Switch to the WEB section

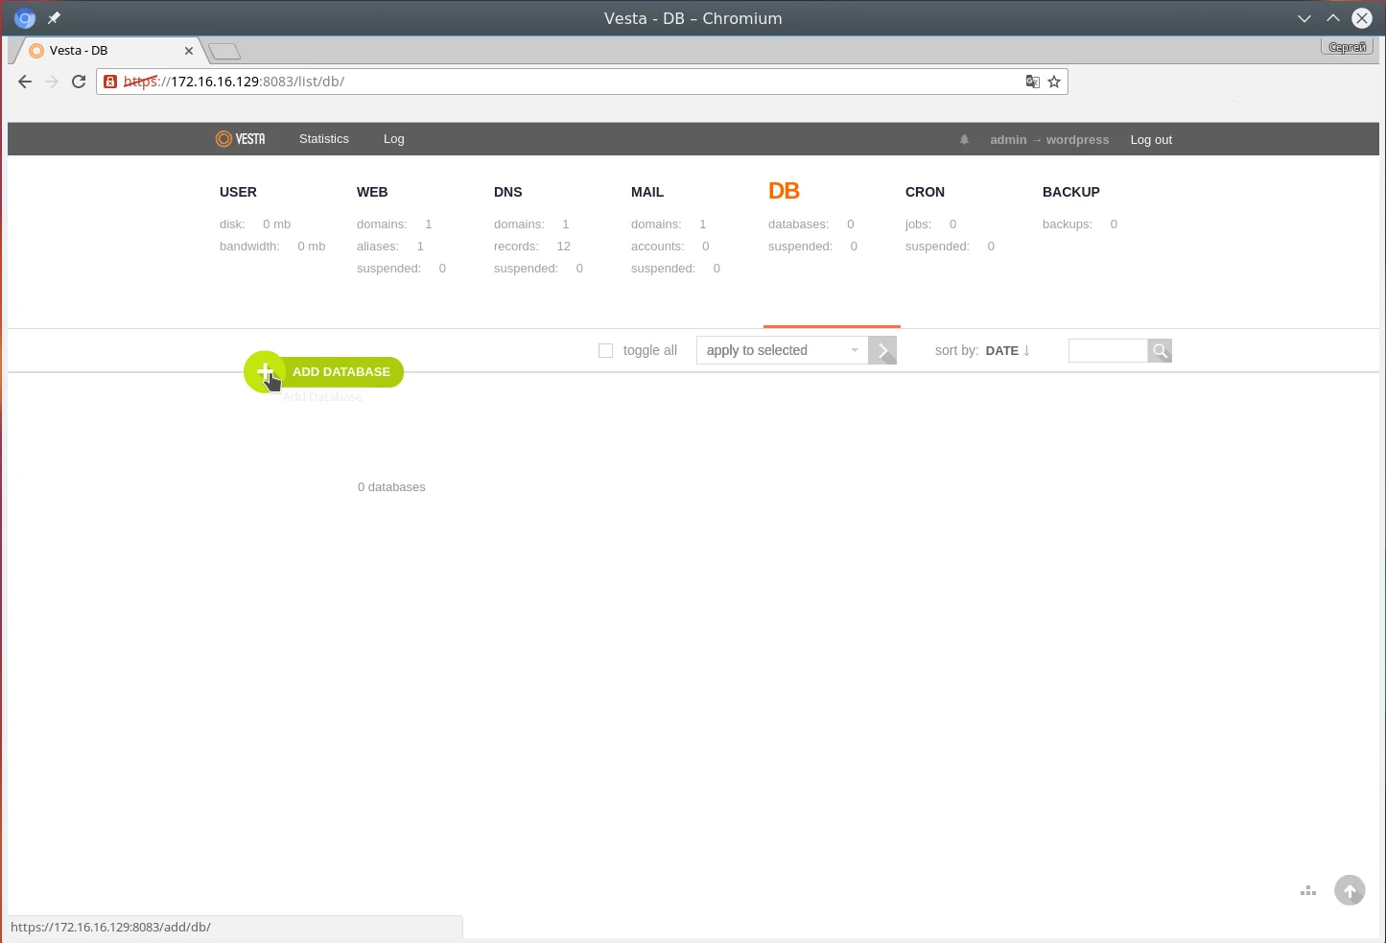pos(372,192)
